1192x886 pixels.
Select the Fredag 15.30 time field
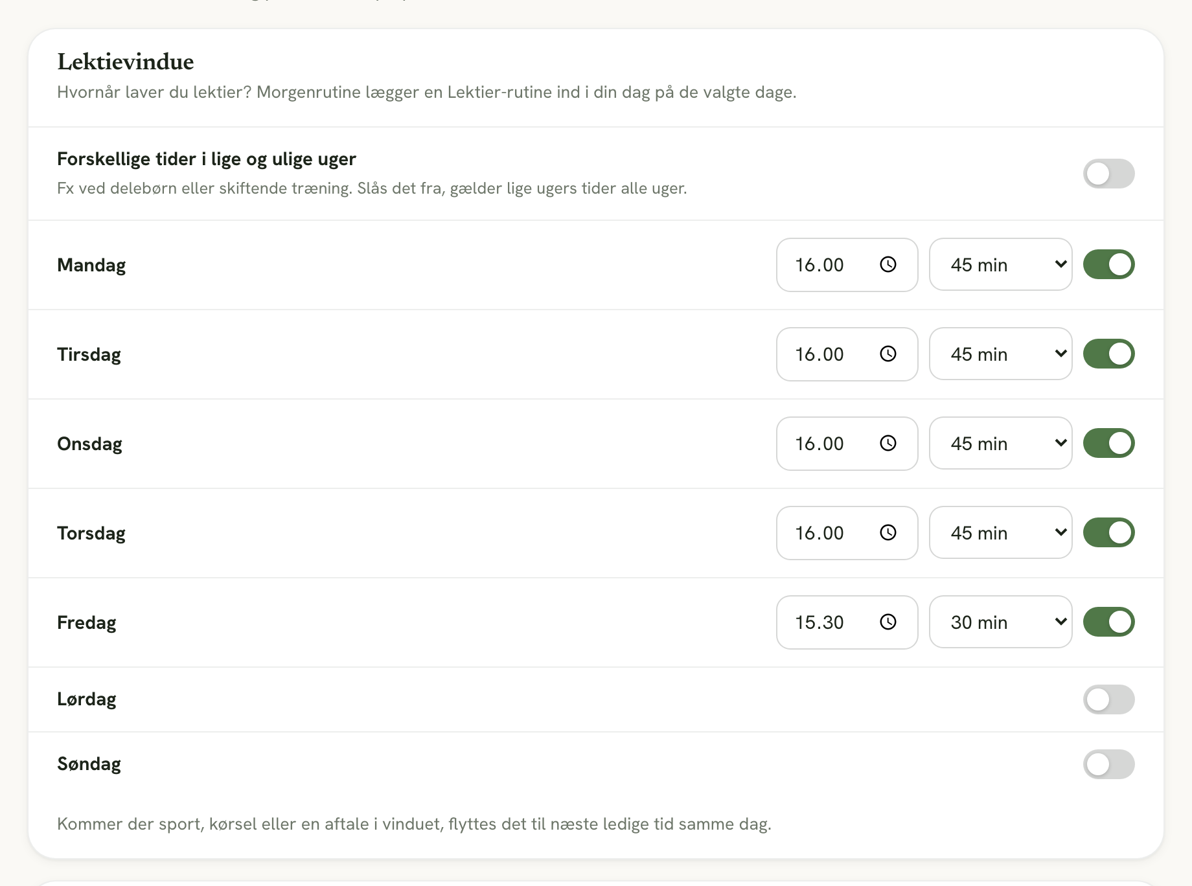coord(847,622)
